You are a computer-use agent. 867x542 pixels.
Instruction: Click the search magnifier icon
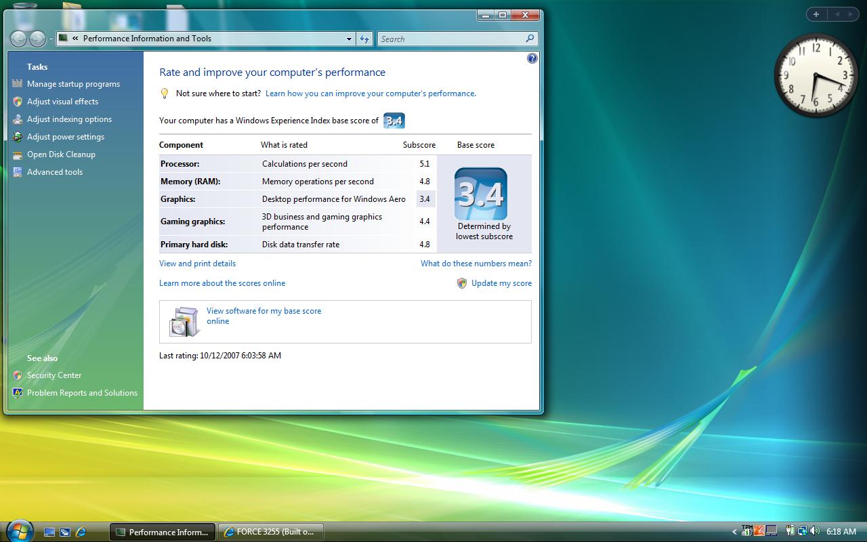tap(530, 39)
